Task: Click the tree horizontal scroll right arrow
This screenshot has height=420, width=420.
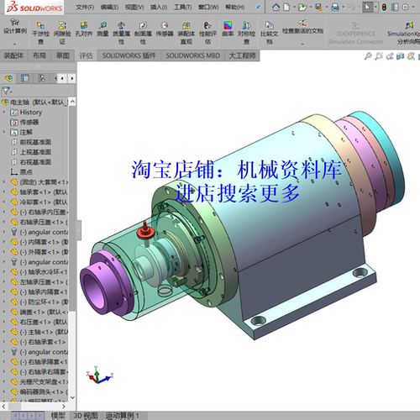Action: 64,406
